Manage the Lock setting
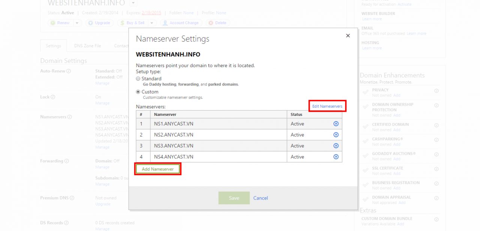The image size is (480, 231). coord(102,103)
